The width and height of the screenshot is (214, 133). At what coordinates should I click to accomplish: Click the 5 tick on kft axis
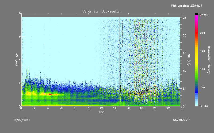pyautogui.click(x=184, y=89)
